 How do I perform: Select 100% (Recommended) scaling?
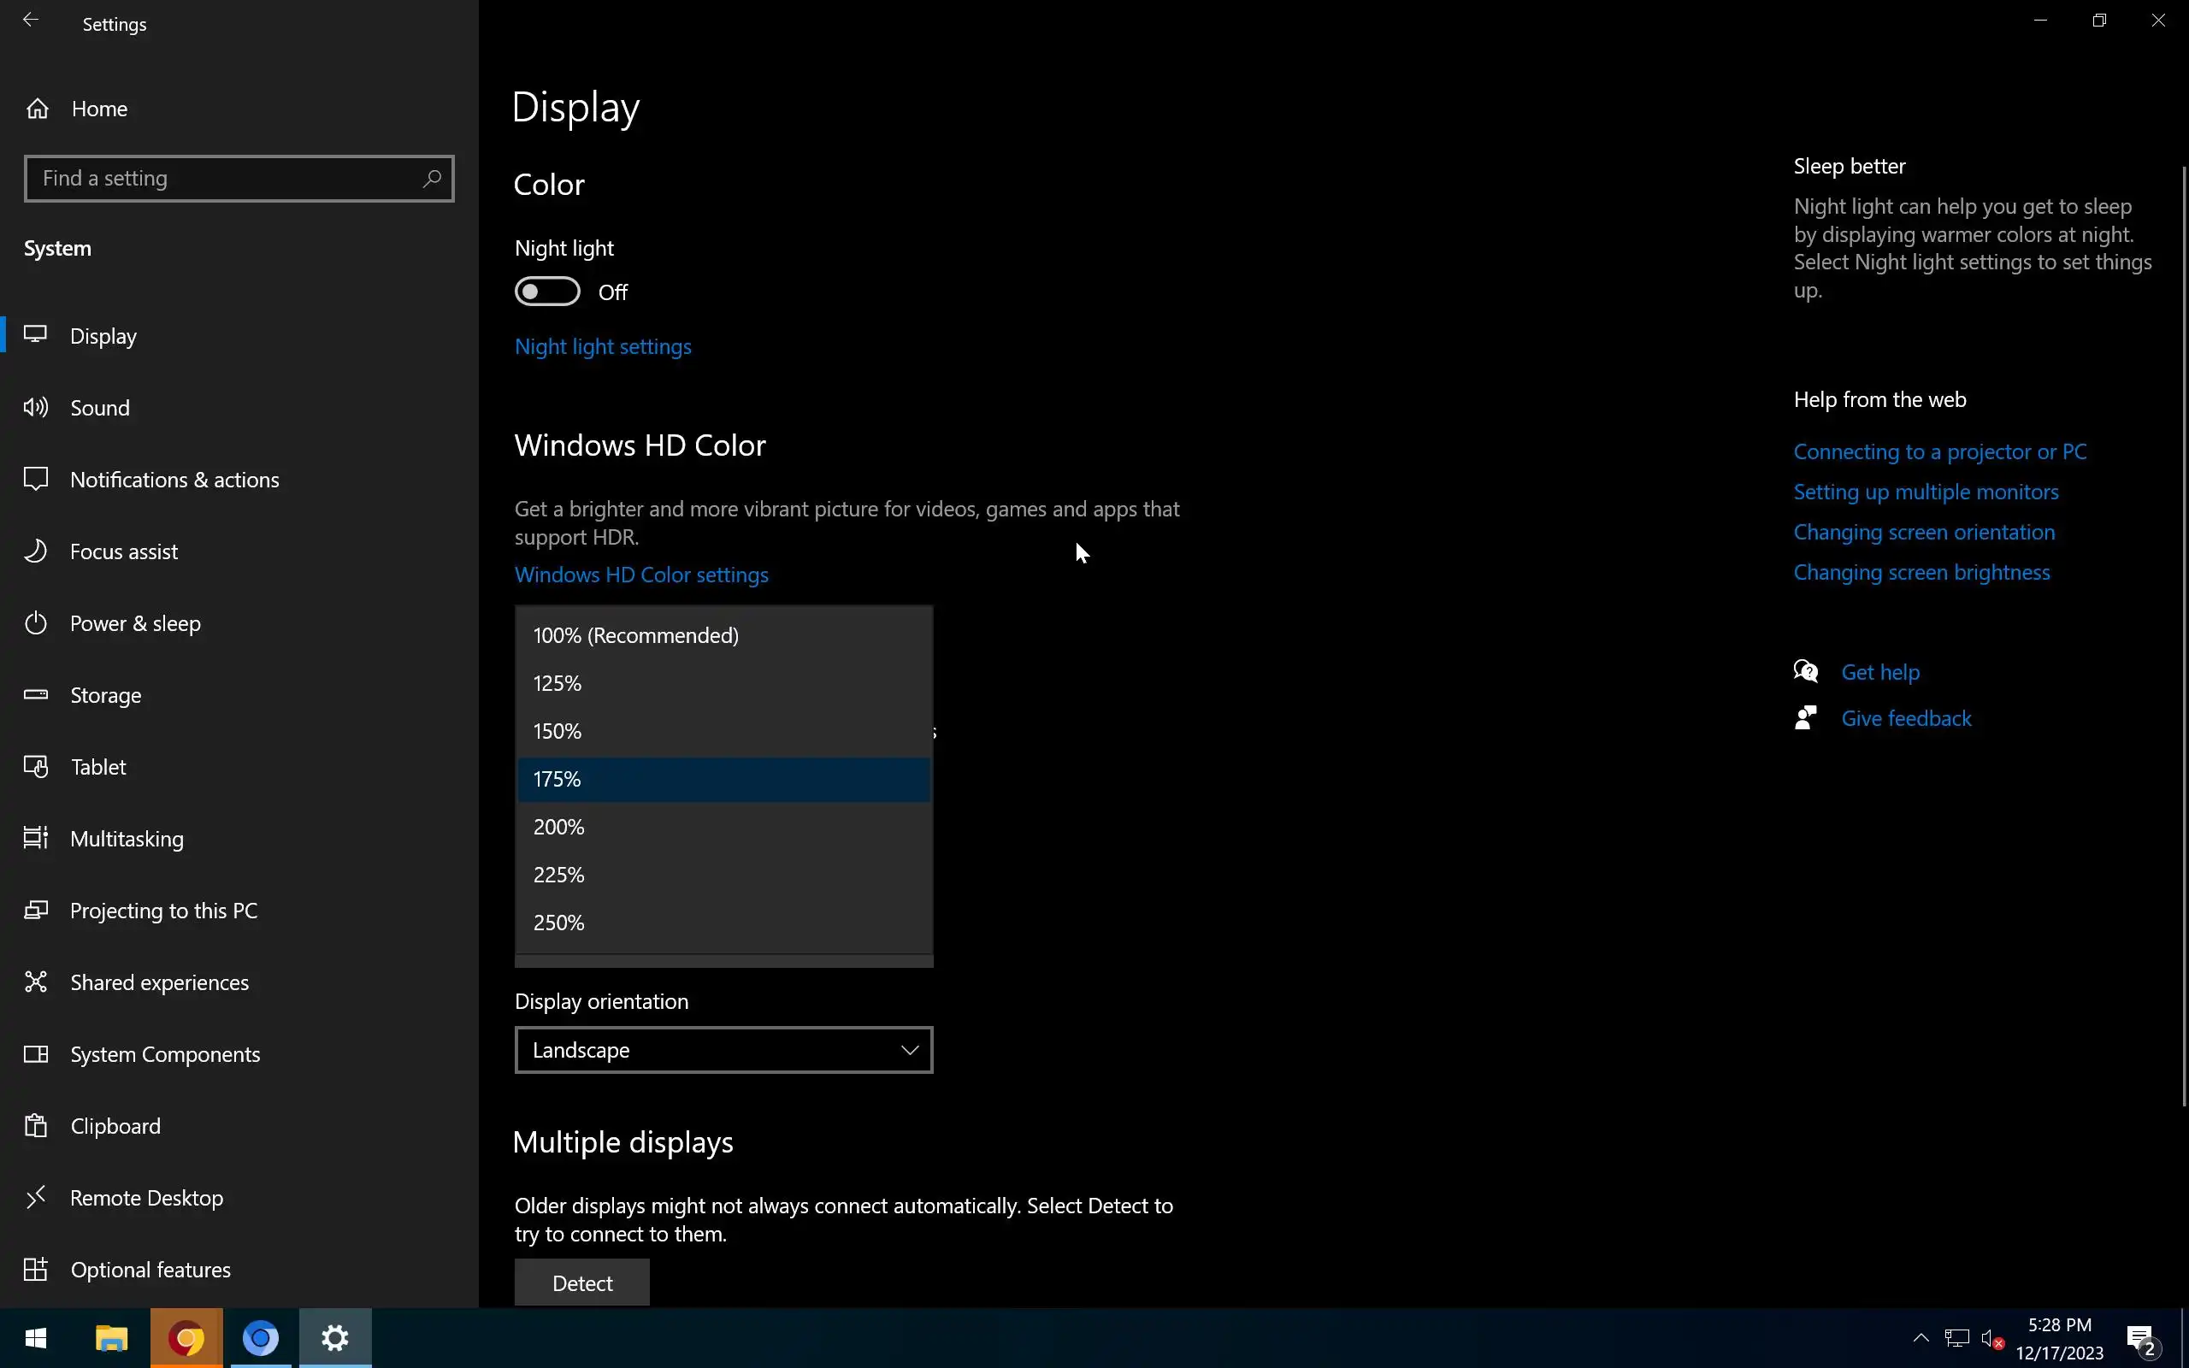pos(636,635)
